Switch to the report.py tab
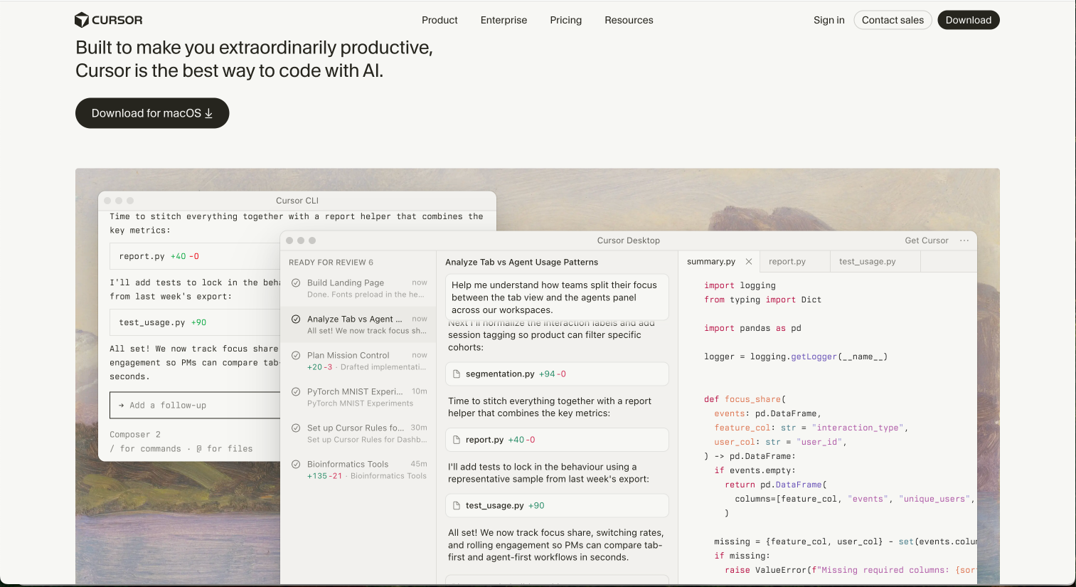Image resolution: width=1076 pixels, height=587 pixels. (787, 262)
